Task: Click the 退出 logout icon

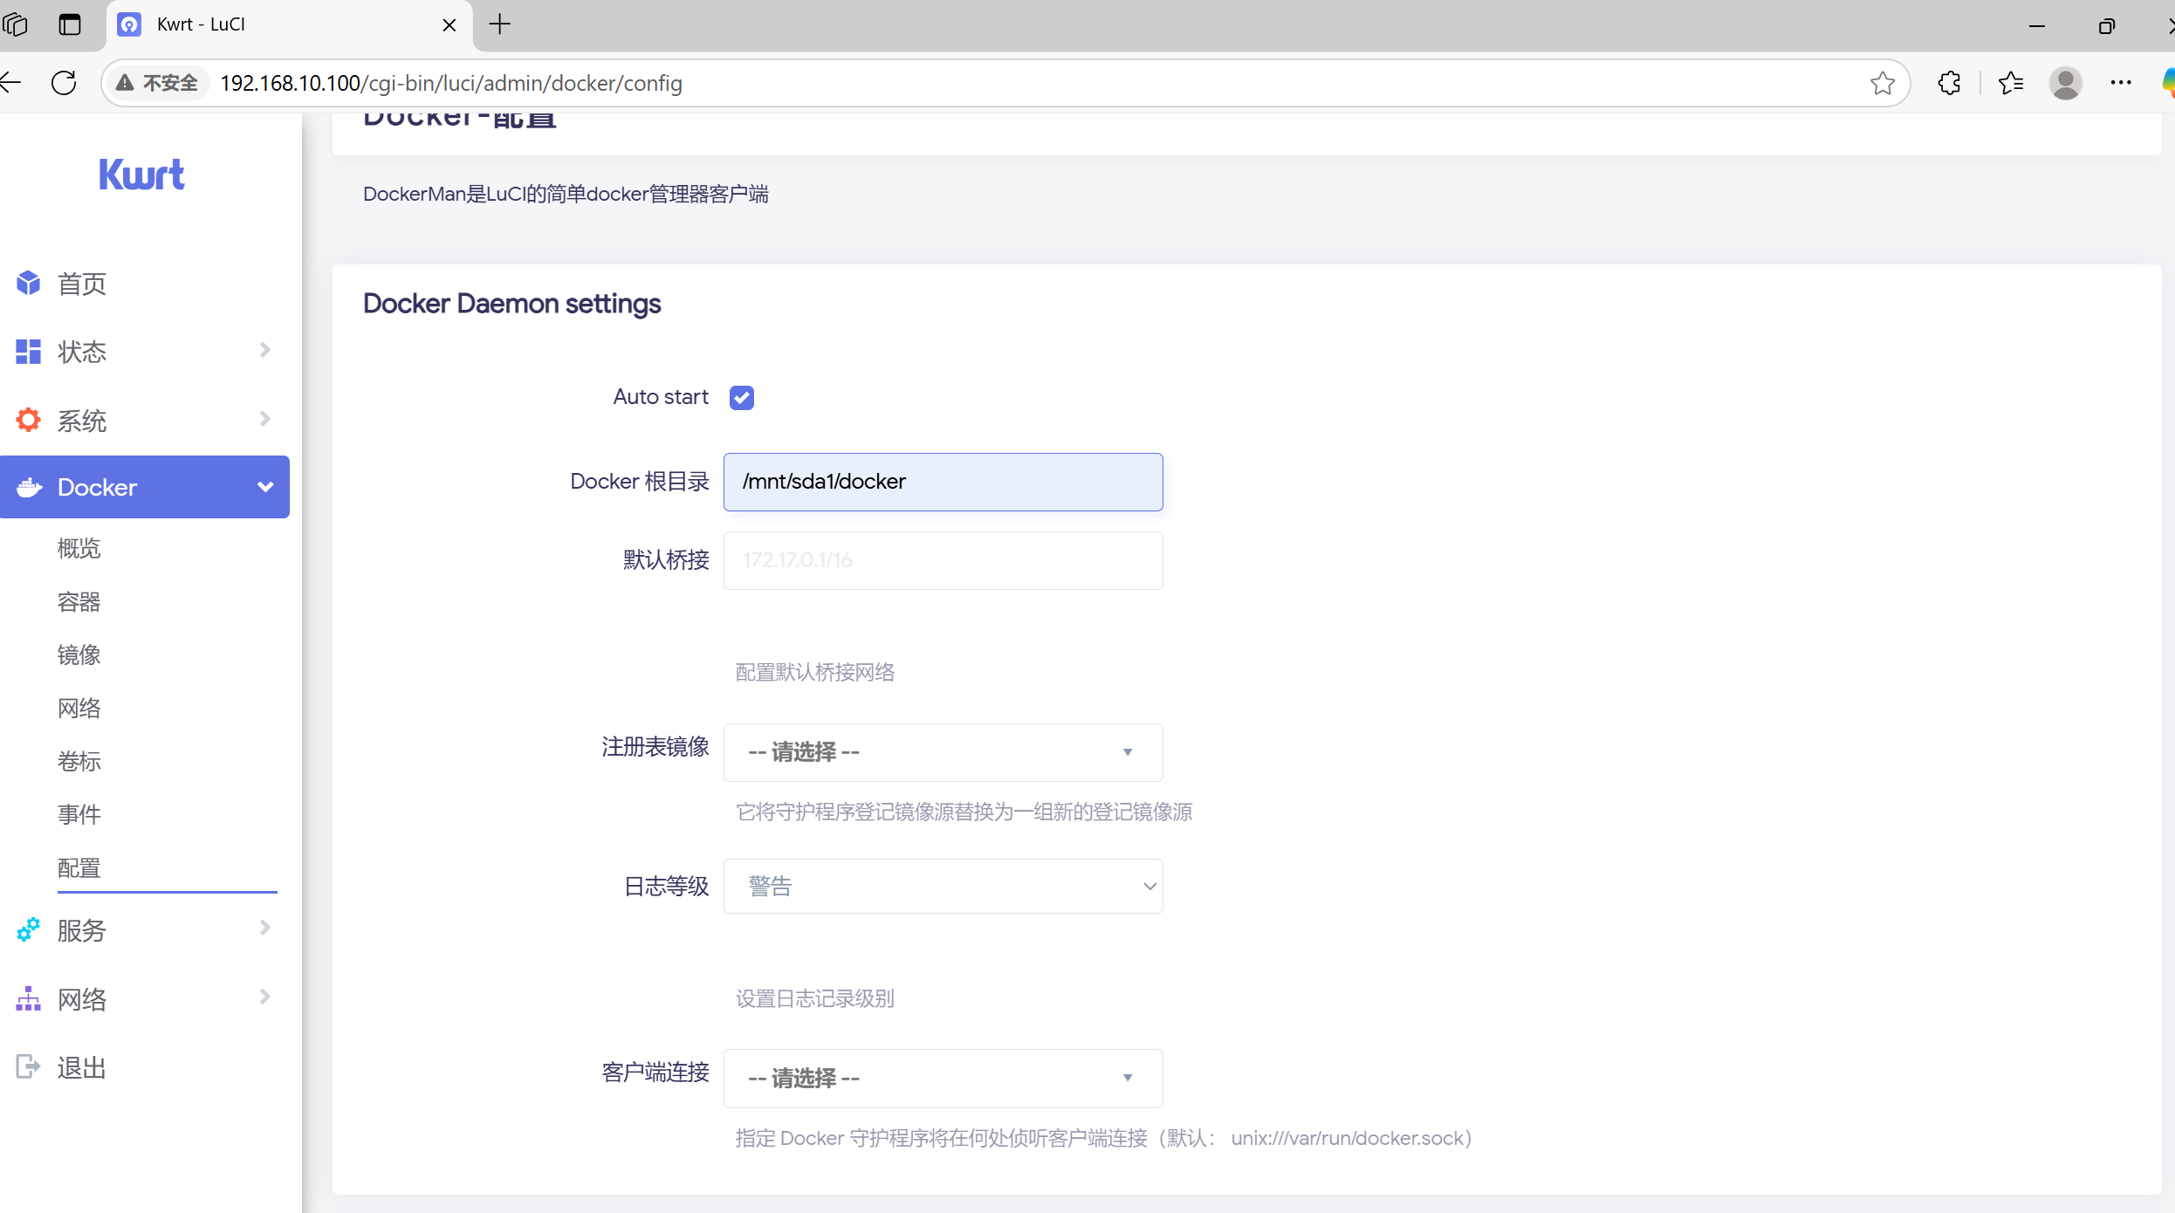Action: point(27,1066)
